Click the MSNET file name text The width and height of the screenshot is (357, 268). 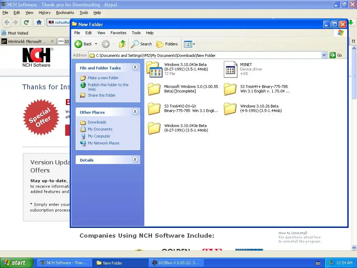click(246, 65)
